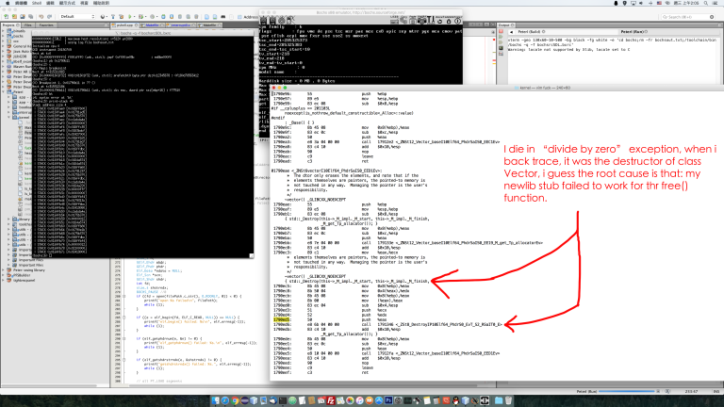Open the Default configuration dropdown
The width and height of the screenshot is (724, 407).
(77, 17)
